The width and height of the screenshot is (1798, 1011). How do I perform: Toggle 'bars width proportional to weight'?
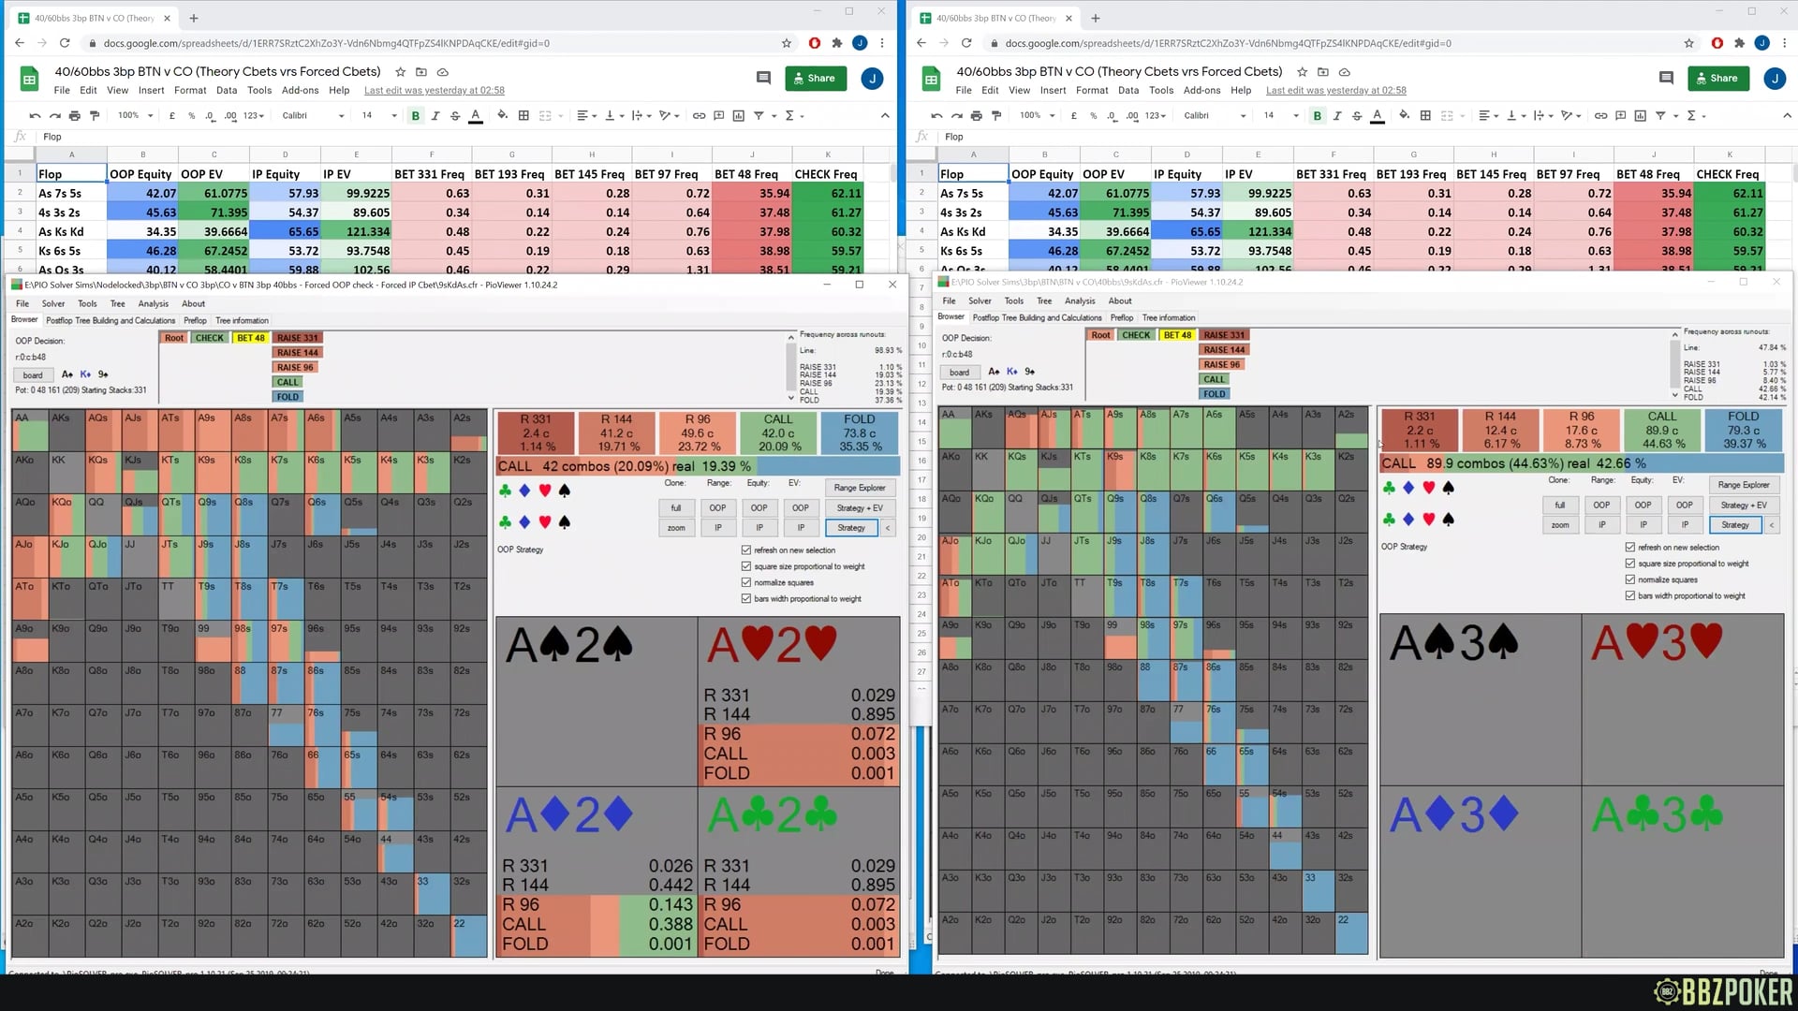(x=746, y=598)
